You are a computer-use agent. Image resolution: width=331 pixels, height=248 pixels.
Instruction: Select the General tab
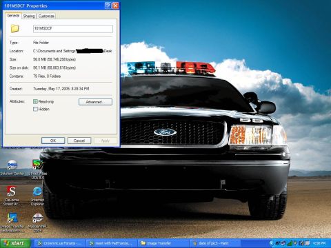(13, 16)
